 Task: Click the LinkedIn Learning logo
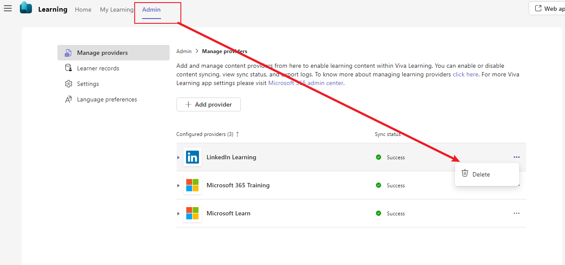click(192, 157)
